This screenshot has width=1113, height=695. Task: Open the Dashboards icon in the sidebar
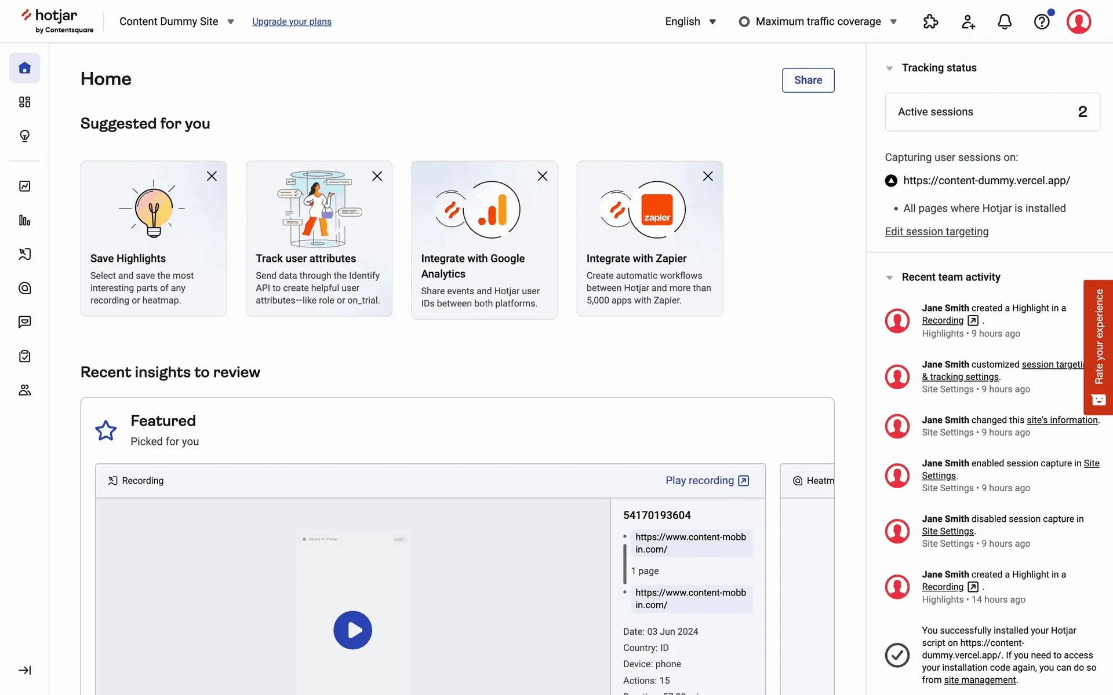pyautogui.click(x=24, y=102)
